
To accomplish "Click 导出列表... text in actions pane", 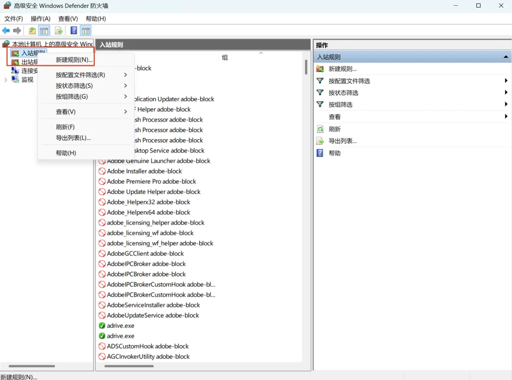I will [x=343, y=141].
